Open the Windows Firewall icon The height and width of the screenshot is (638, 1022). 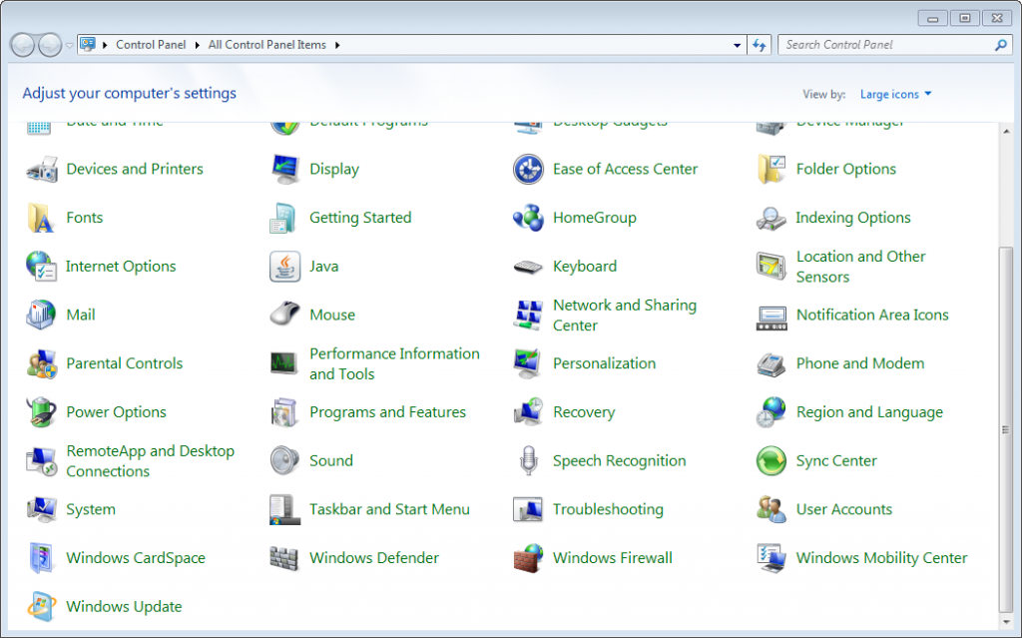coord(528,558)
